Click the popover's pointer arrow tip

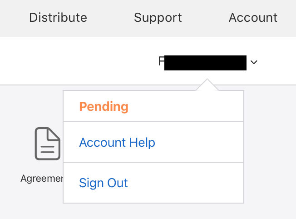point(207,82)
